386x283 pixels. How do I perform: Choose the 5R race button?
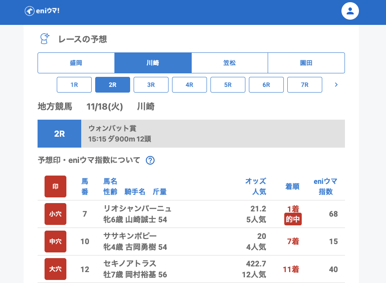228,85
